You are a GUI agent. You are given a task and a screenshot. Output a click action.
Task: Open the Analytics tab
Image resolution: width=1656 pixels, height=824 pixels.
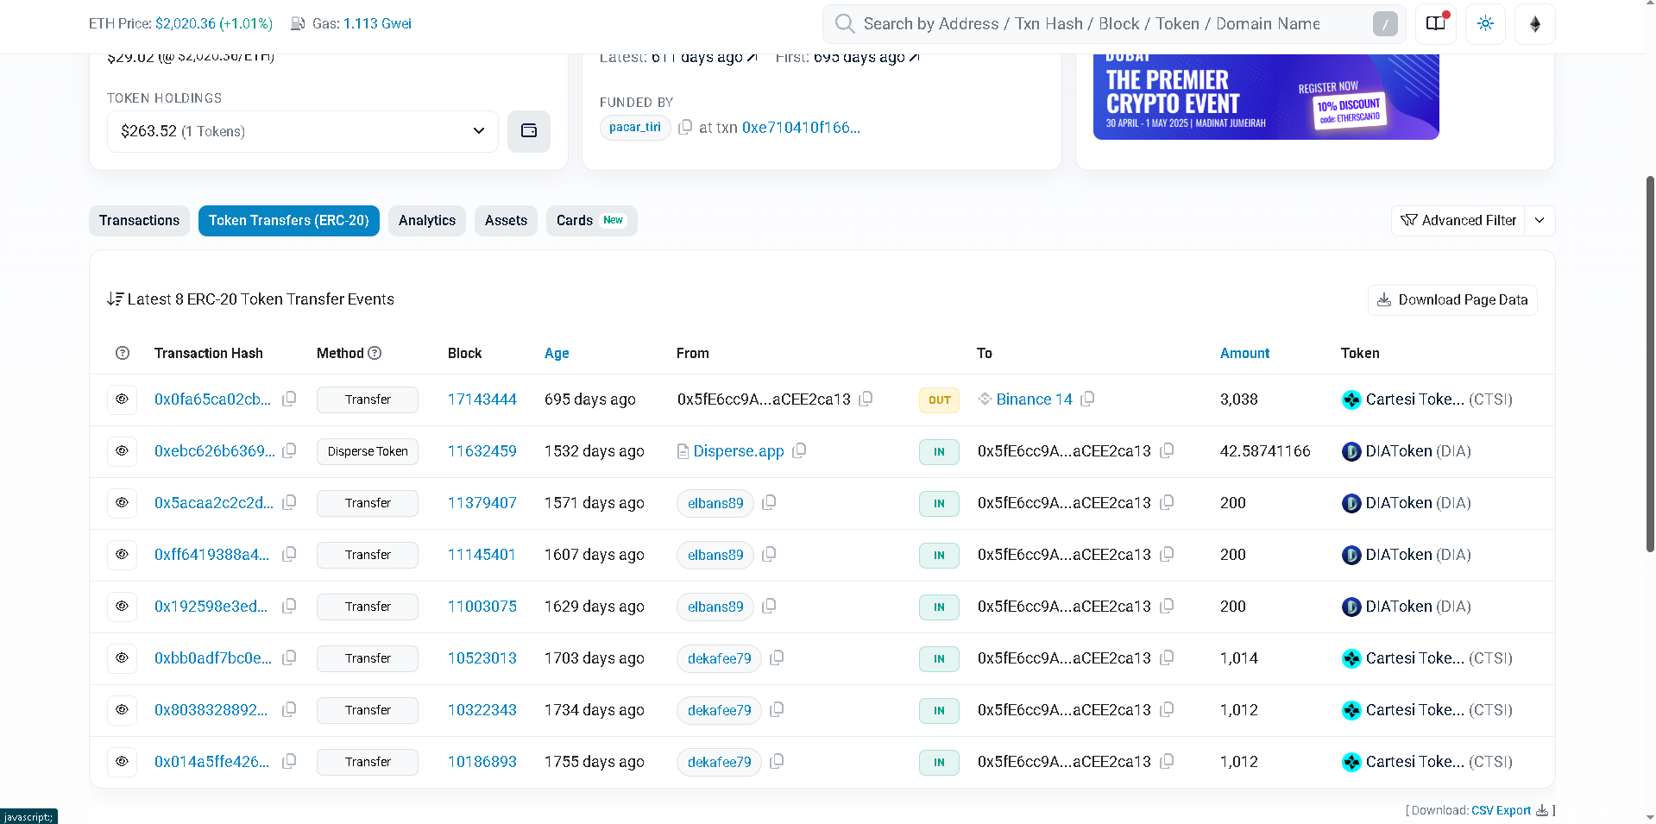pyautogui.click(x=427, y=221)
